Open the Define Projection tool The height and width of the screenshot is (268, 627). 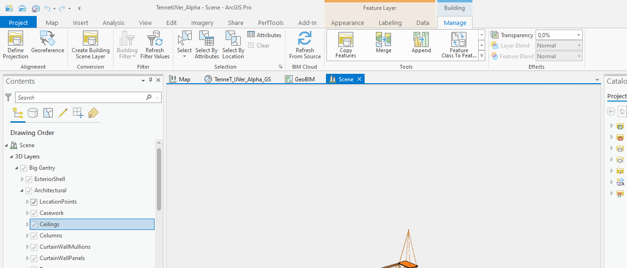16,45
